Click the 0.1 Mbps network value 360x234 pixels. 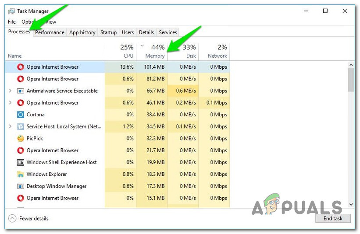pos(217,103)
